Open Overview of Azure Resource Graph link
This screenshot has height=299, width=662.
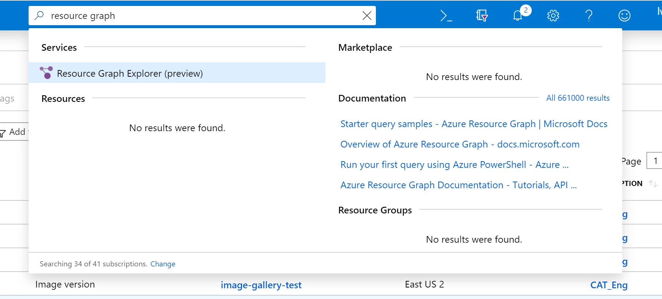click(460, 144)
